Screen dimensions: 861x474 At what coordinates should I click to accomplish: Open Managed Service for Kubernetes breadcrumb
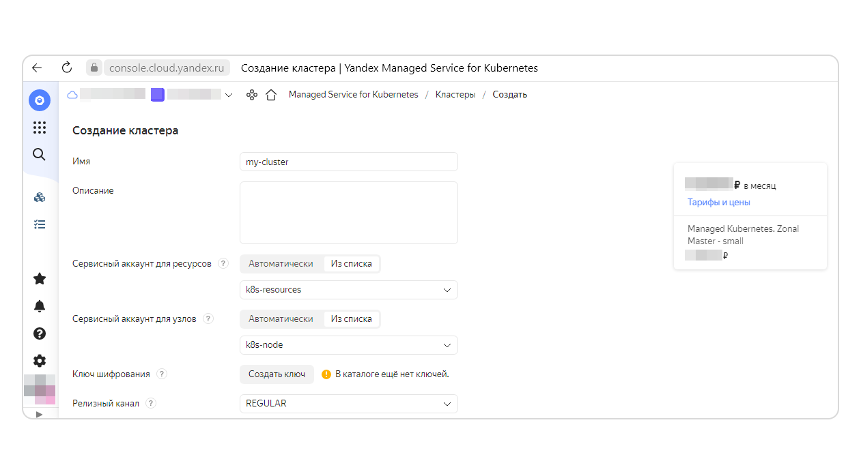point(354,95)
